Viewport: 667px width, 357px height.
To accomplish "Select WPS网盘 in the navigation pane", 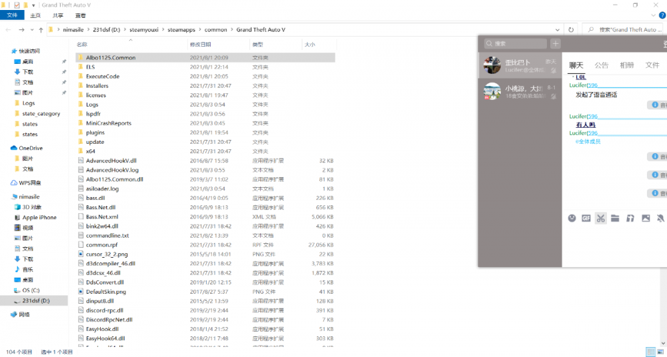I will [30, 182].
